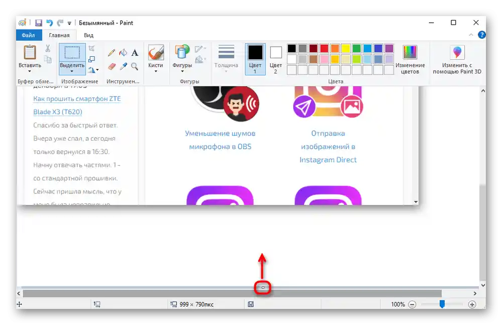Click the horizontal scrollbar right arrow
This screenshot has height=325, width=502.
tap(475, 293)
